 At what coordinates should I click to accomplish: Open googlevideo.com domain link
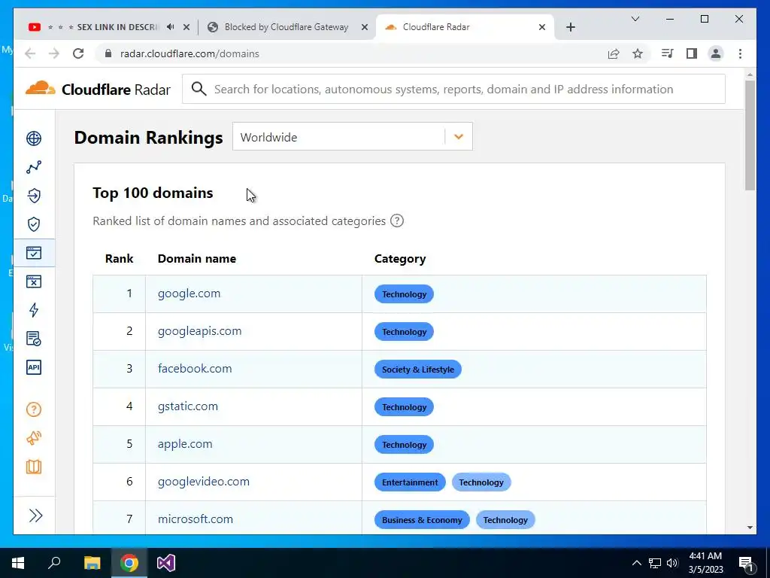(203, 482)
